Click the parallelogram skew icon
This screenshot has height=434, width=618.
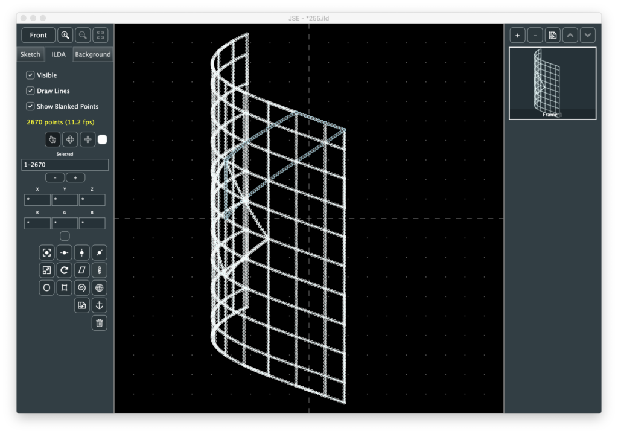pyautogui.click(x=81, y=270)
